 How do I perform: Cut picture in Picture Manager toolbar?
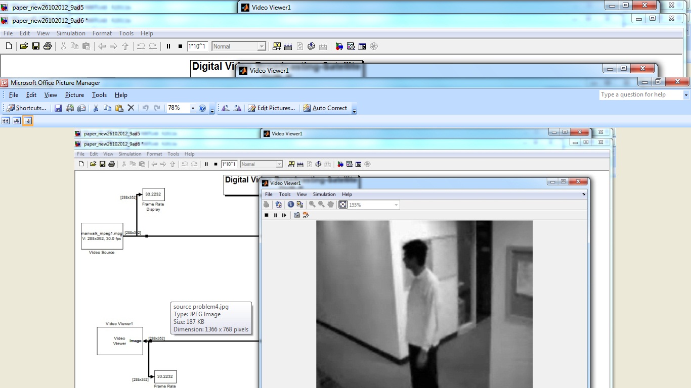(96, 108)
